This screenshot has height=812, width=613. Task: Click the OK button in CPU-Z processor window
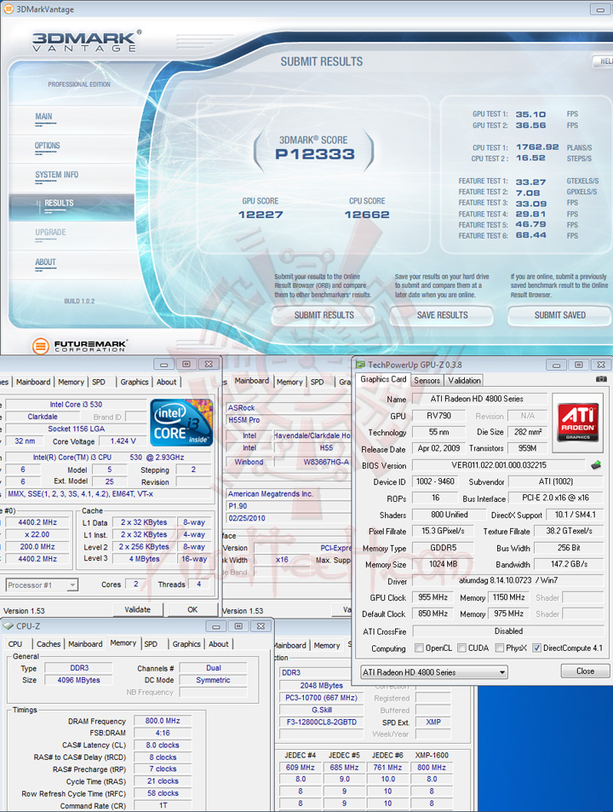coord(192,609)
